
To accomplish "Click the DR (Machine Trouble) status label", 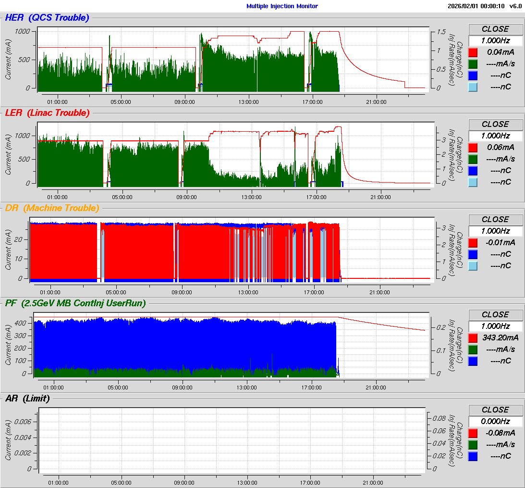I will pyautogui.click(x=52, y=208).
